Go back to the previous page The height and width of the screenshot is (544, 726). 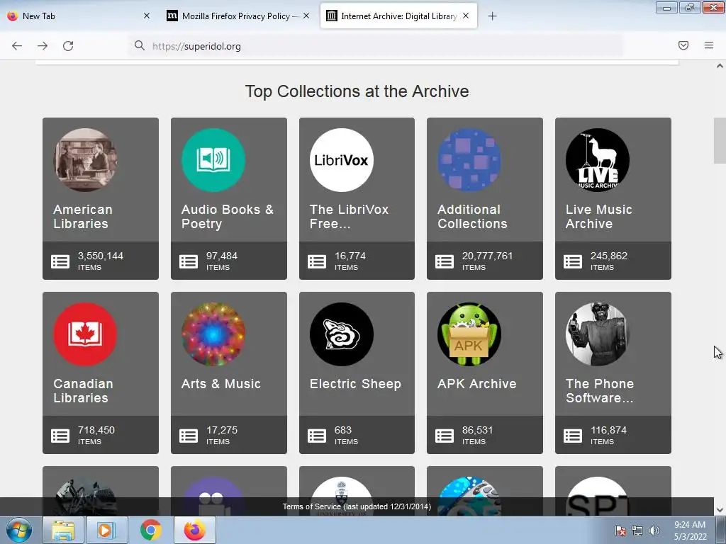(x=17, y=46)
